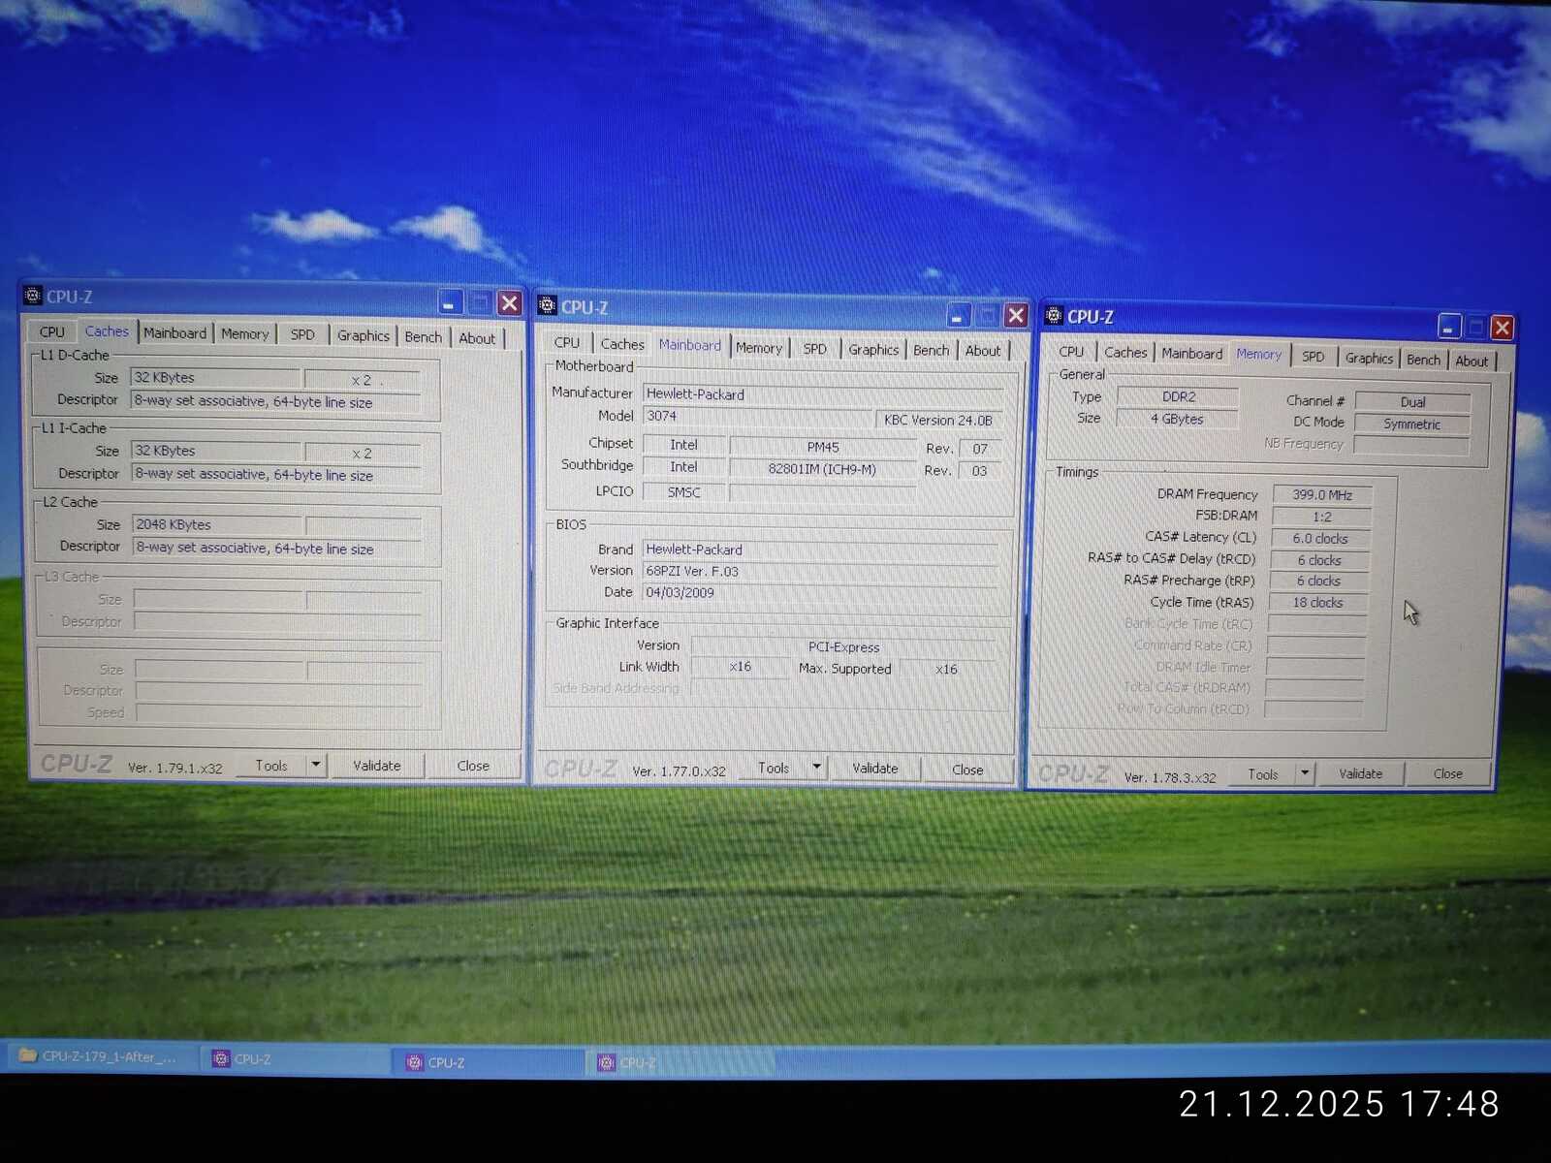1551x1163 pixels.
Task: Click the L1 D-Cache size field showing 32 KBytes
Action: pyautogui.click(x=214, y=377)
